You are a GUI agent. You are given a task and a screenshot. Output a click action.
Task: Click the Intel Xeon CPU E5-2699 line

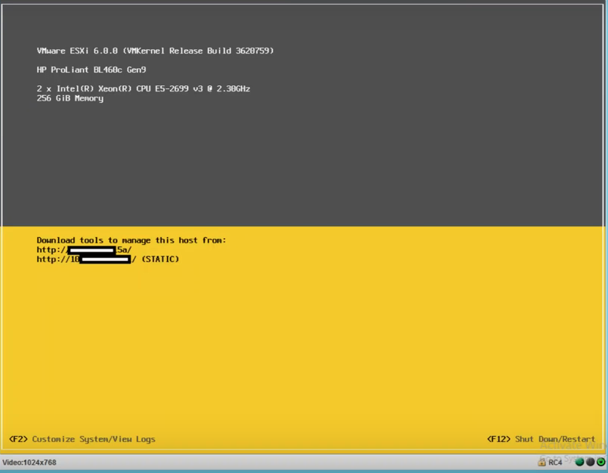143,88
